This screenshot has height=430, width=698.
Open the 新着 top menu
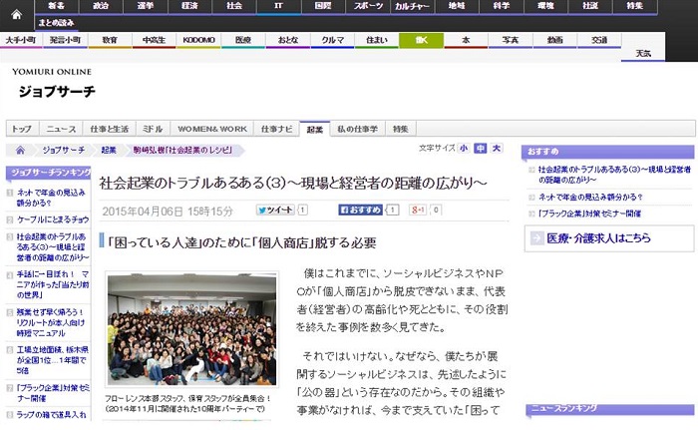[x=56, y=6]
